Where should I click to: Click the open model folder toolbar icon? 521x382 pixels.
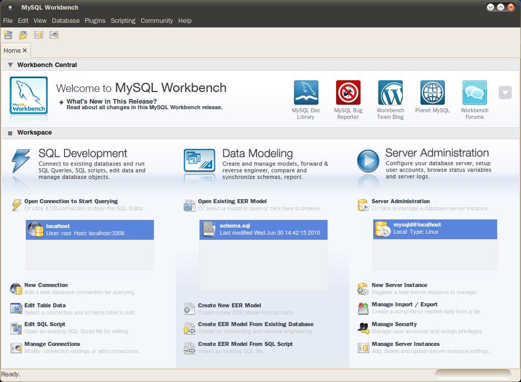click(x=23, y=35)
